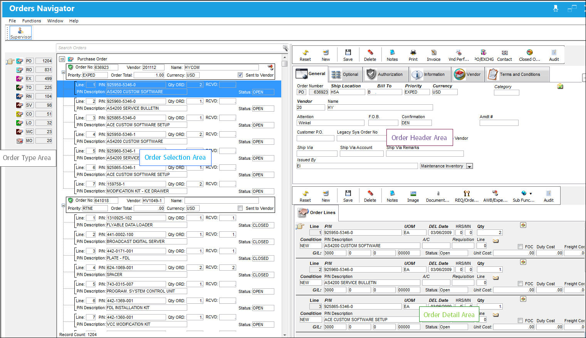This screenshot has width=586, height=338.
Task: Click Print in the order header toolbar
Action: click(x=413, y=55)
